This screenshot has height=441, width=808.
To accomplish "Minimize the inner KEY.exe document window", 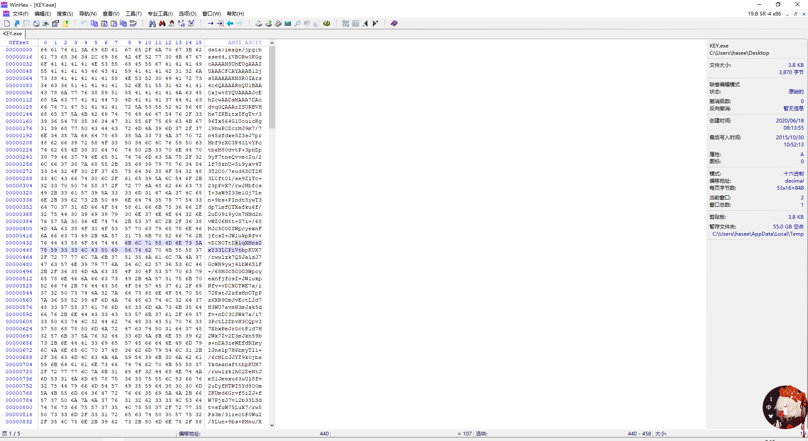I will pyautogui.click(x=787, y=14).
